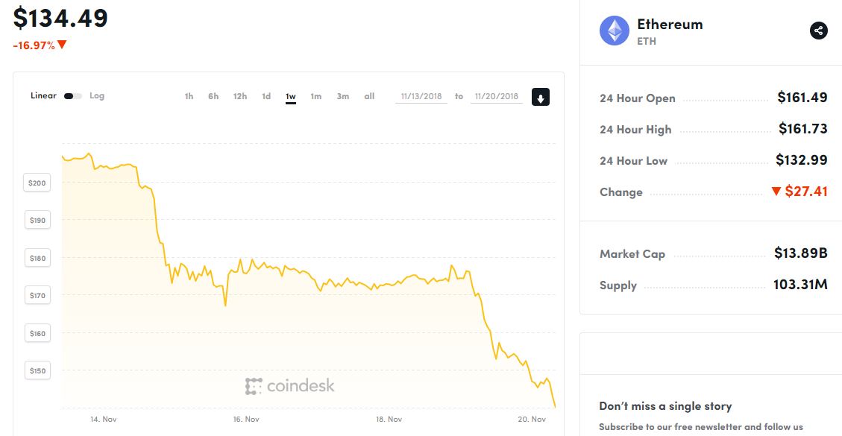This screenshot has height=436, width=842.
Task: Switch to the 1m time range
Action: point(315,97)
